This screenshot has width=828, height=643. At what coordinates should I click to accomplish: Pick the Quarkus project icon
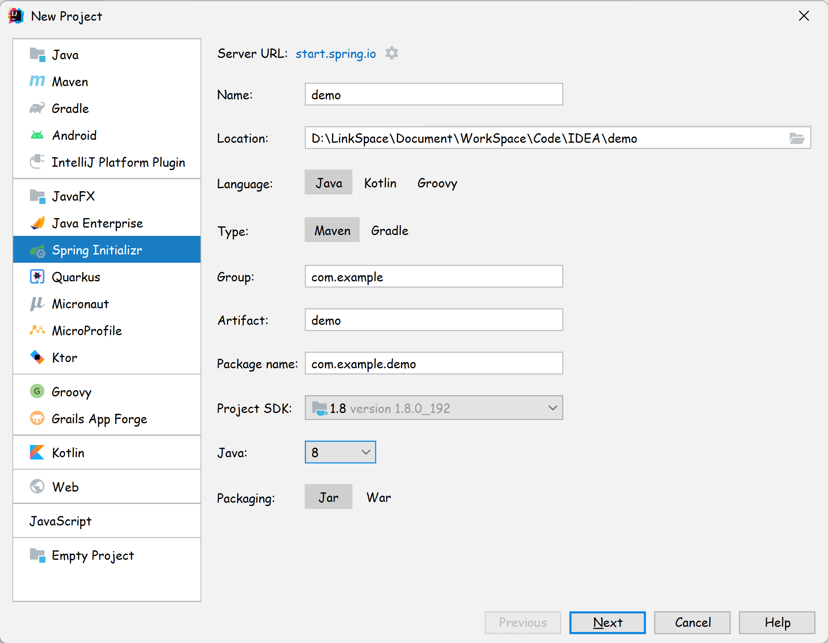point(37,277)
